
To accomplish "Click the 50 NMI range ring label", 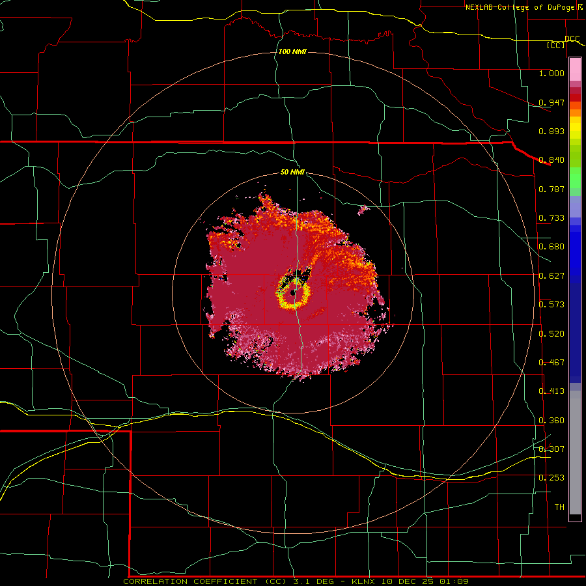I will coord(292,172).
